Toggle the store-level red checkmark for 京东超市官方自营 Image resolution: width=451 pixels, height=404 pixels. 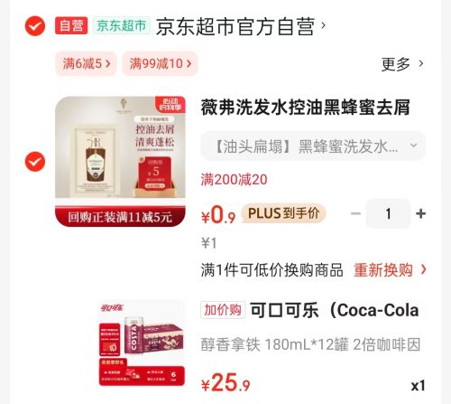pos(35,26)
